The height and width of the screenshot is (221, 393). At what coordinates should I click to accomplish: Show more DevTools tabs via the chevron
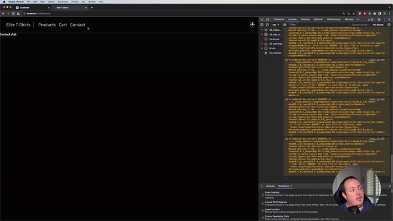(x=358, y=19)
